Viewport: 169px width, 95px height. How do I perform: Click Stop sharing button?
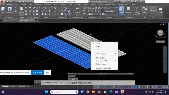[x=37, y=73]
